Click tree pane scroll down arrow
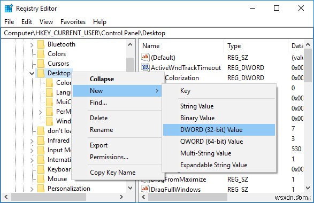The width and height of the screenshot is (314, 203). click(x=131, y=188)
